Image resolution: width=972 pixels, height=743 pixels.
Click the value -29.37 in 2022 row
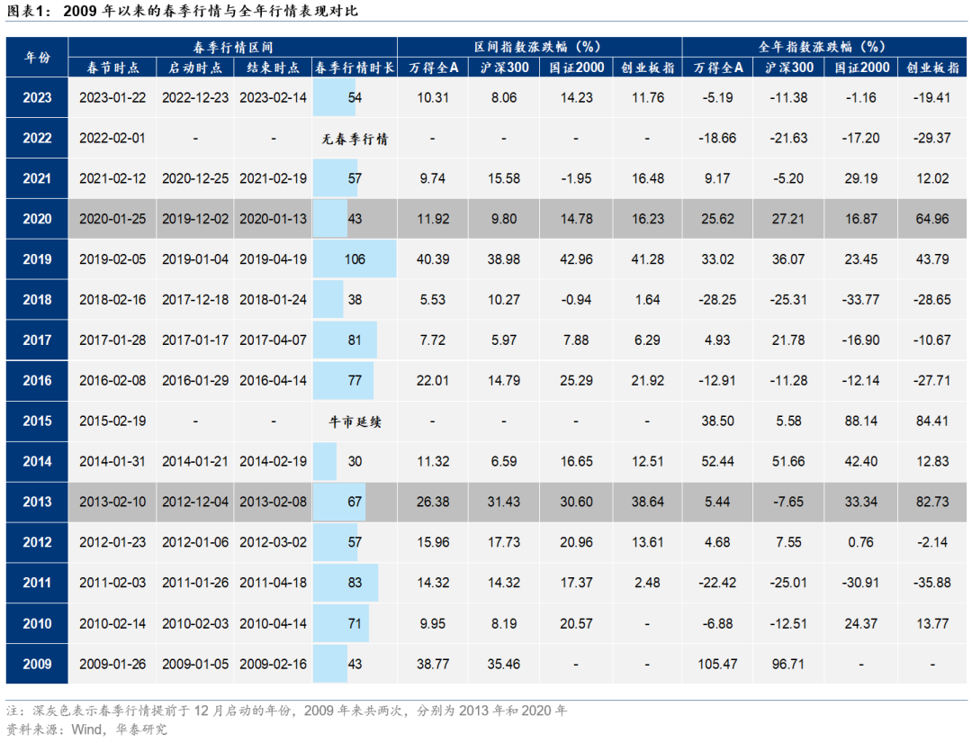[x=931, y=138]
